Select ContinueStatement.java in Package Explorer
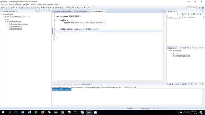 [19, 24]
